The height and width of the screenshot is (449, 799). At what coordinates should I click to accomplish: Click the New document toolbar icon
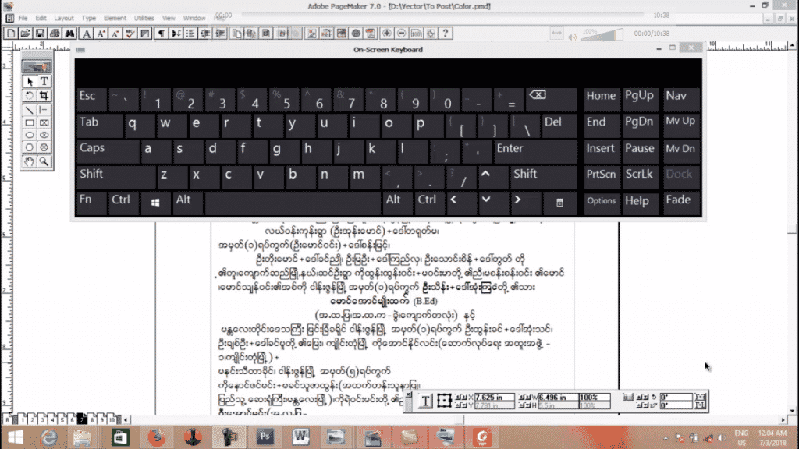click(x=10, y=34)
